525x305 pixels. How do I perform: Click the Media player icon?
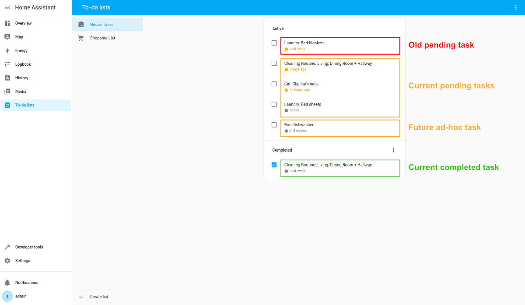pyautogui.click(x=7, y=91)
